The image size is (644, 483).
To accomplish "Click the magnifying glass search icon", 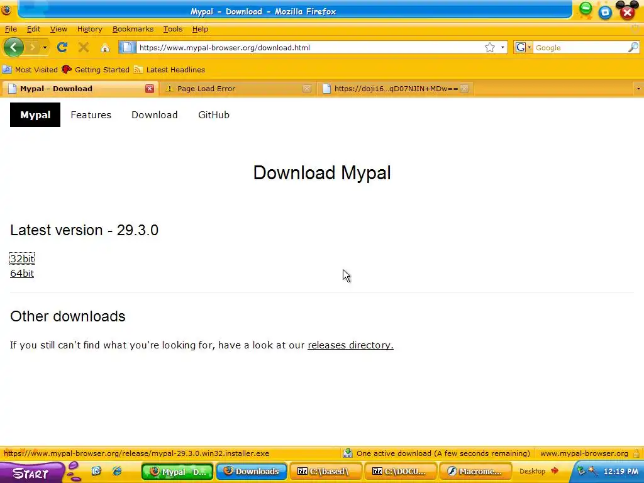I will click(633, 48).
